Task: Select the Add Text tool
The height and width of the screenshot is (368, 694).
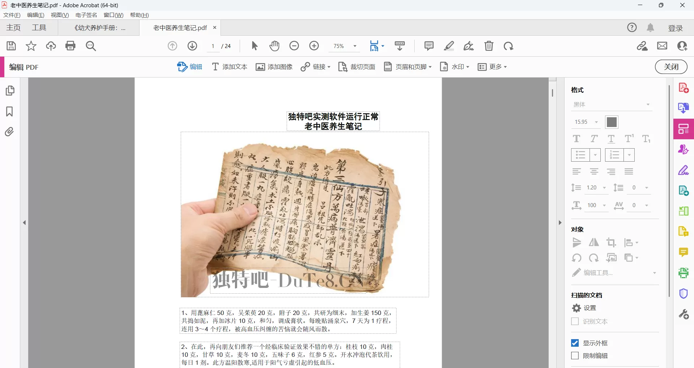Action: coord(229,67)
